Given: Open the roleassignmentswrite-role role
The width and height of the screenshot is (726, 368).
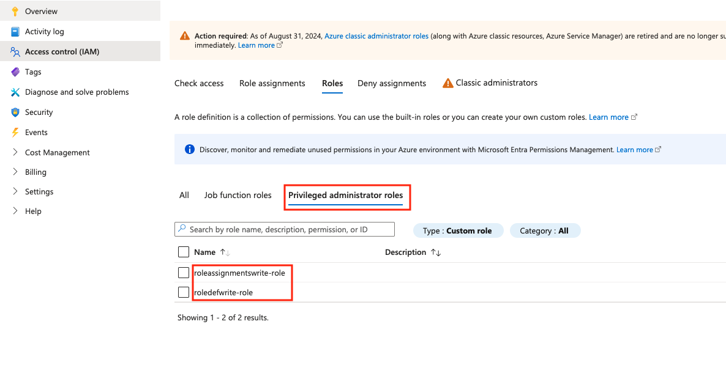Looking at the screenshot, I should [x=239, y=273].
